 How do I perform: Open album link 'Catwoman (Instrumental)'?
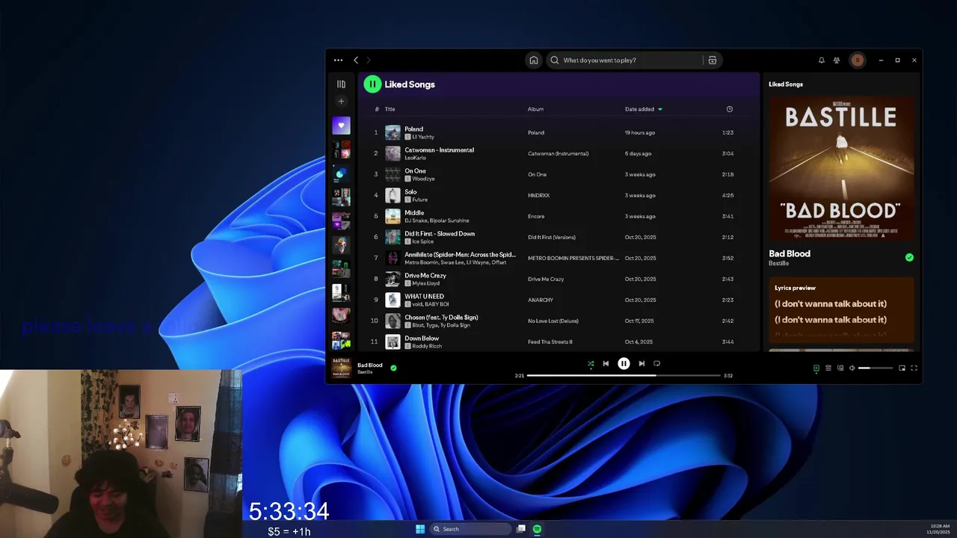click(x=558, y=153)
